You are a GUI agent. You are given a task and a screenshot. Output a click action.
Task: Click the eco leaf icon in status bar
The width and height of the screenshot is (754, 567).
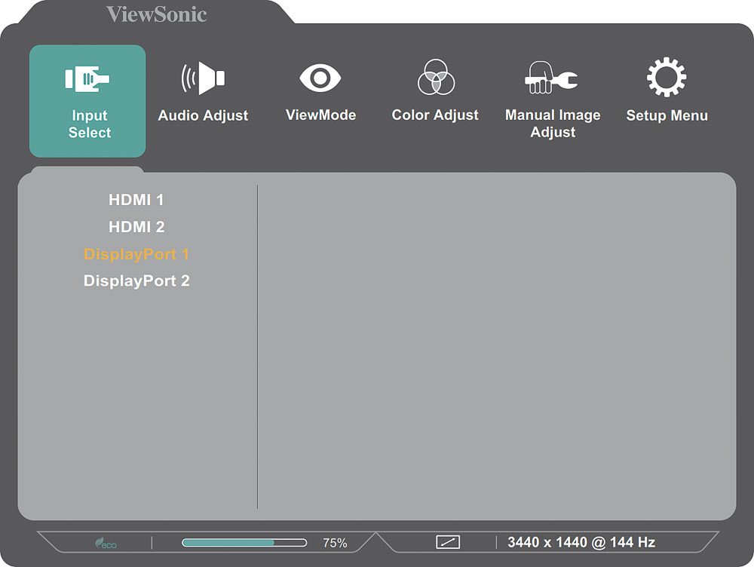coord(105,543)
